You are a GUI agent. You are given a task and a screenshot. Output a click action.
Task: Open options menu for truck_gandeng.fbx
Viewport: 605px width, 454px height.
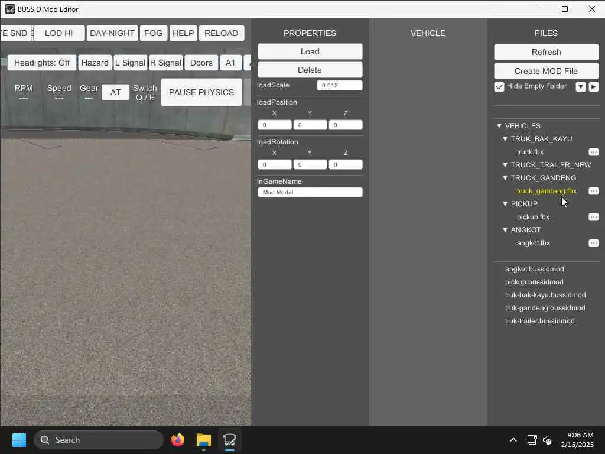pyautogui.click(x=593, y=191)
